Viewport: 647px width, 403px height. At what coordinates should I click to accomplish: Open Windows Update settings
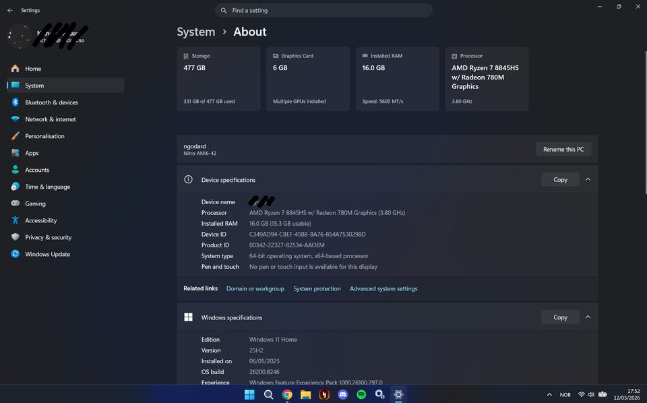click(x=65, y=255)
